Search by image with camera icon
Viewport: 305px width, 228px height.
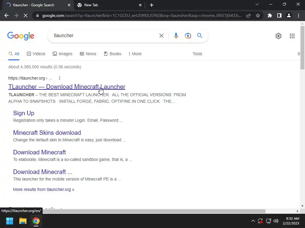pos(188,36)
